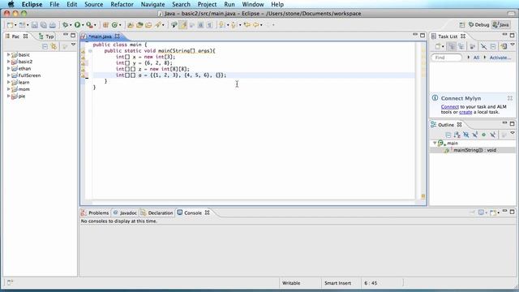Open Task List view menu triangle
519x292 pixels.
click(513, 45)
